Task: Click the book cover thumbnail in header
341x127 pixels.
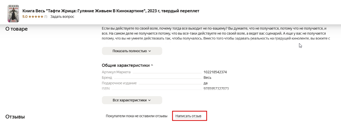Action: (x=14, y=13)
